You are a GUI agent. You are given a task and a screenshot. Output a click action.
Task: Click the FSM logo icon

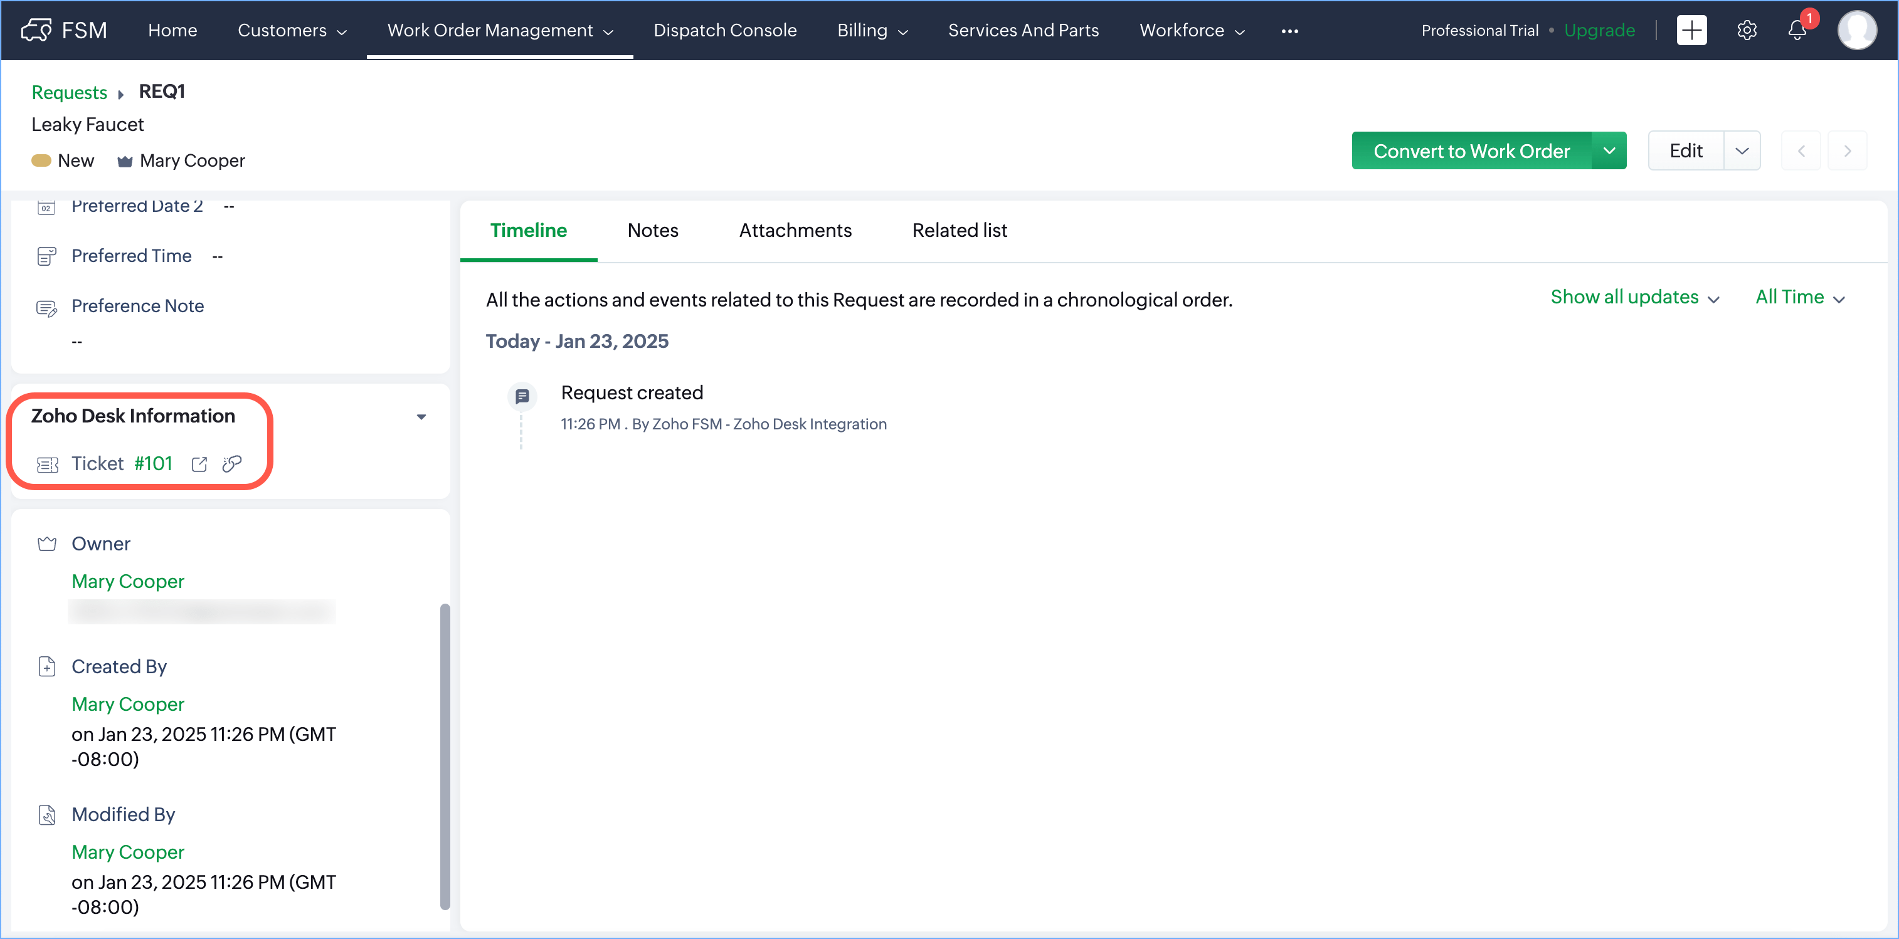[37, 30]
